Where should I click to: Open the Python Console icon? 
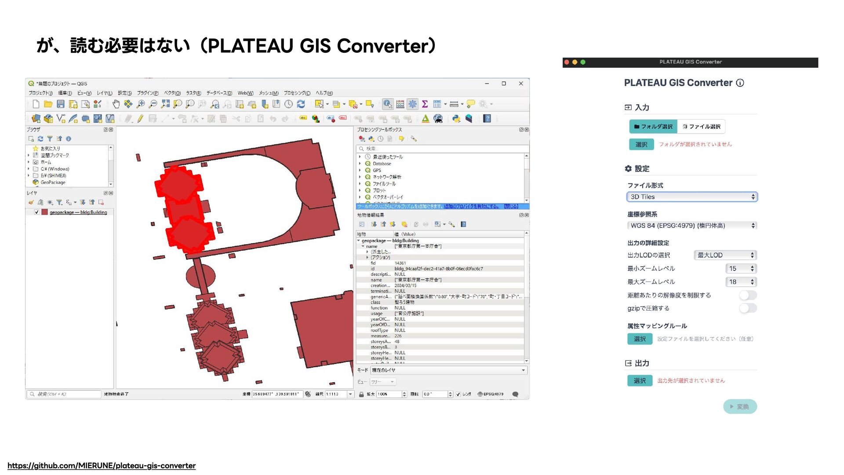click(456, 119)
